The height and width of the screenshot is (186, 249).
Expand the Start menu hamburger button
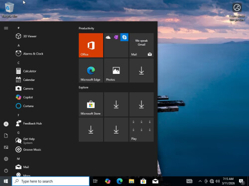pos(6,28)
